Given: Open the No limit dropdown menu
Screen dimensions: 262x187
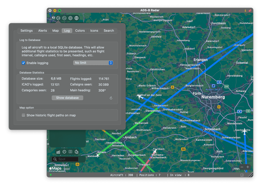Looking at the screenshot, I should click(x=93, y=63).
